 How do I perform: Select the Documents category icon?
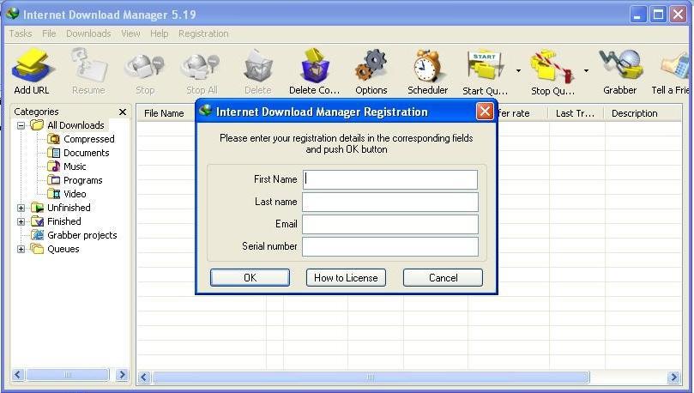click(x=53, y=153)
